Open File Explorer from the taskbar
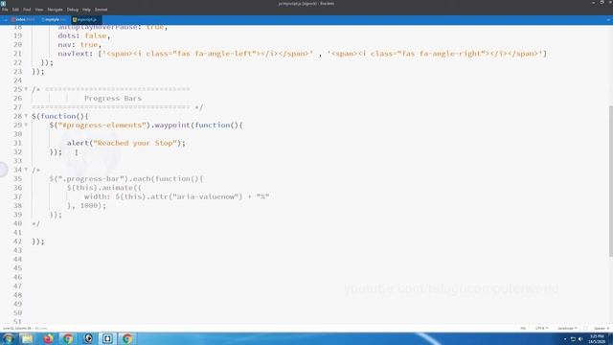This screenshot has height=345, width=613. 28,338
